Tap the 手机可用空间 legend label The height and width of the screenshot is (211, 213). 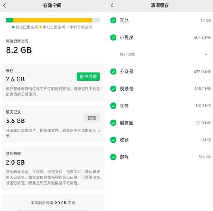click(x=81, y=27)
